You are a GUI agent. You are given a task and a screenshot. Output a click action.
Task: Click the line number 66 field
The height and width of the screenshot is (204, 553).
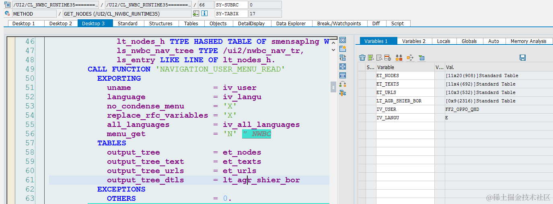pyautogui.click(x=205, y=5)
